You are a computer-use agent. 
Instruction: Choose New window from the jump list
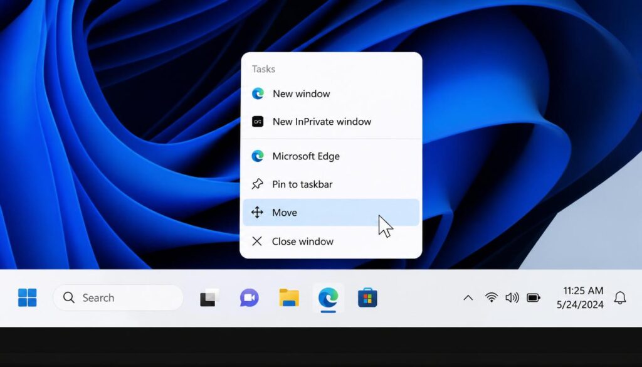coord(331,94)
